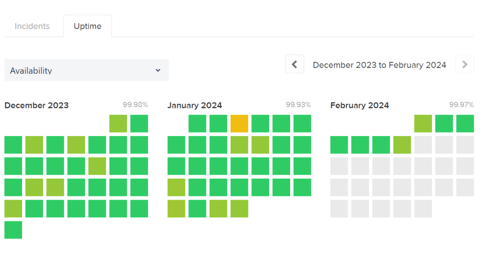Select December 31 square in the last row
Image resolution: width=492 pixels, height=260 pixels.
(x=13, y=230)
